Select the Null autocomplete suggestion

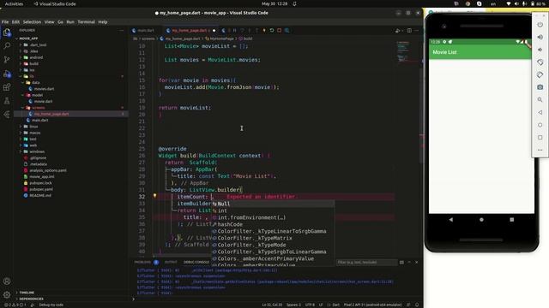[x=273, y=204]
